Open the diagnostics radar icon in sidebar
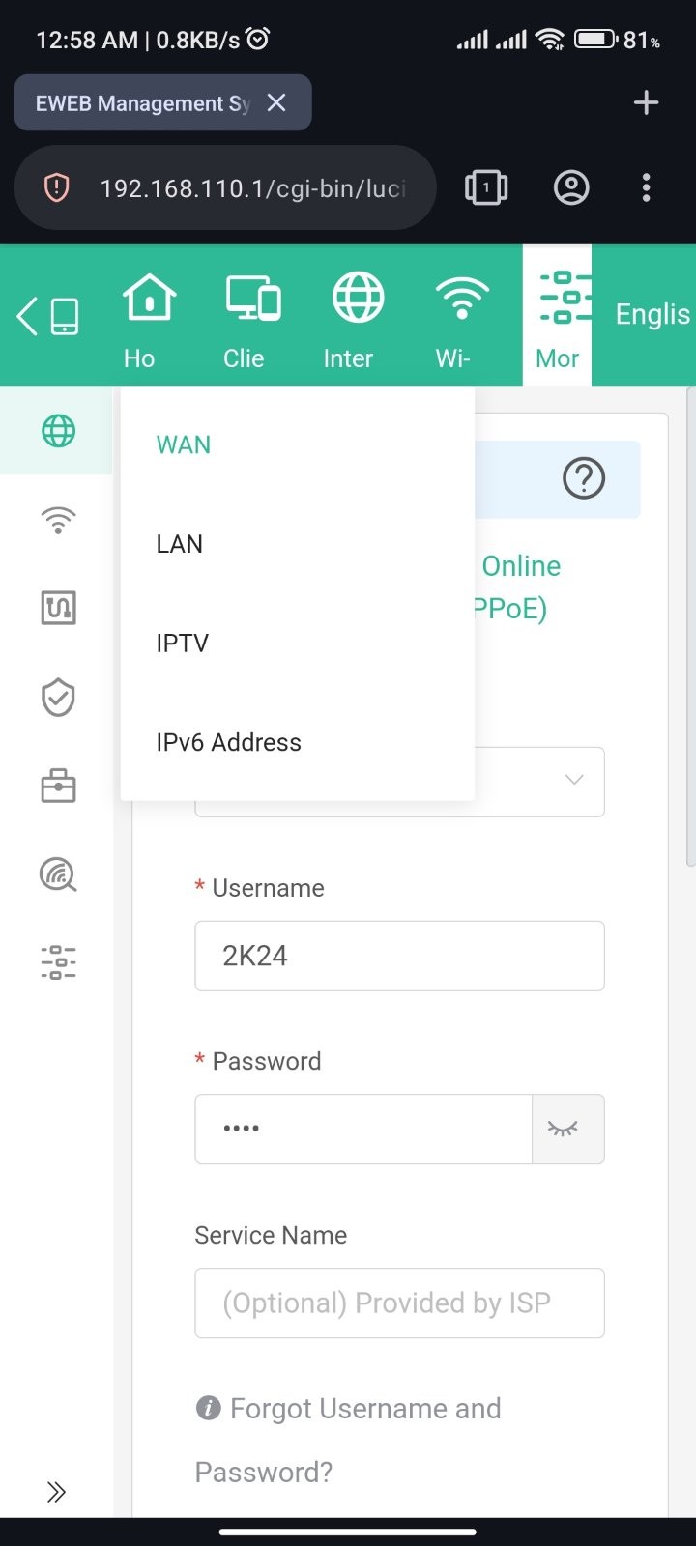The image size is (696, 1546). (58, 874)
